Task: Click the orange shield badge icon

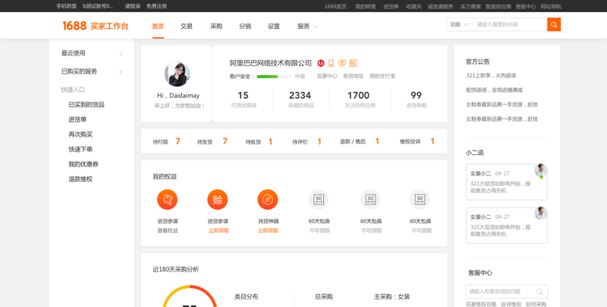Action: click(x=342, y=63)
